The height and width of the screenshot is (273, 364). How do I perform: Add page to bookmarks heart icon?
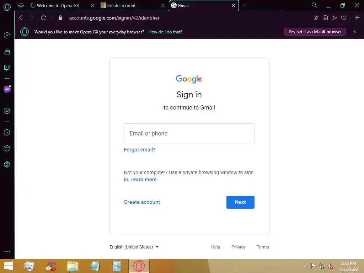[344, 18]
